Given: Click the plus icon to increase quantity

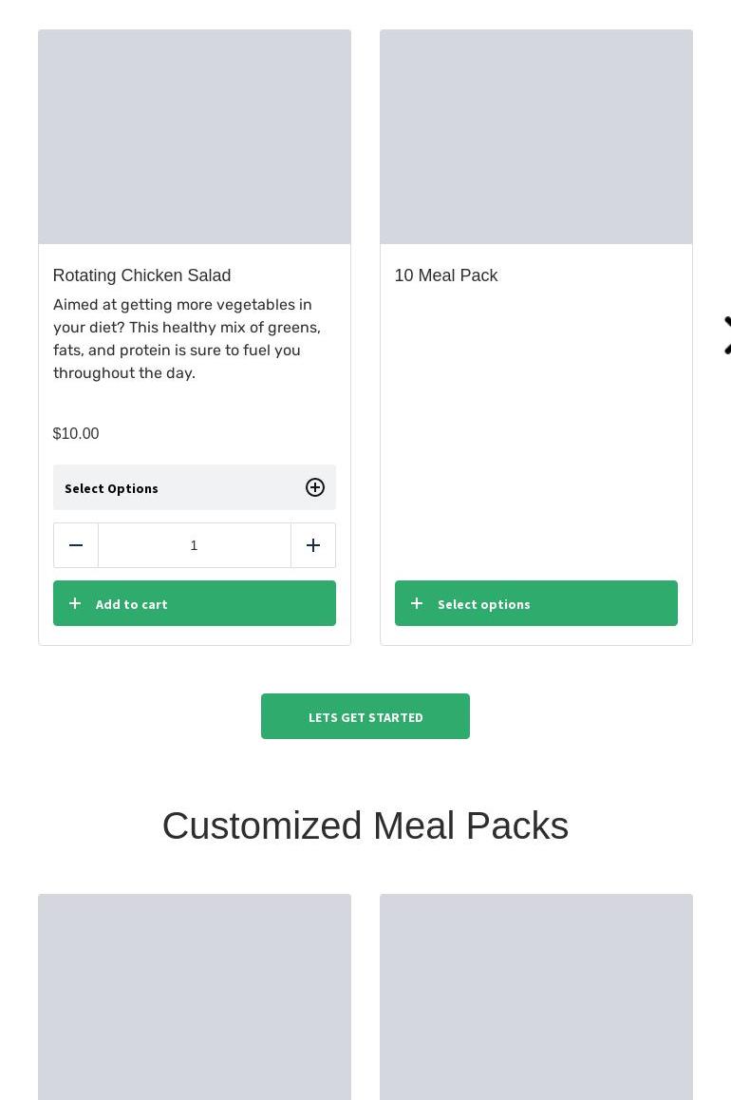Looking at the screenshot, I should (313, 545).
